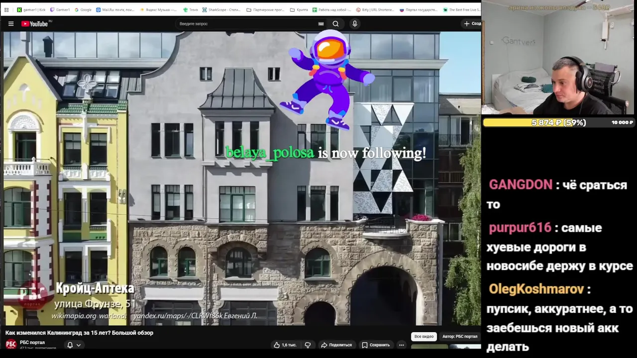Open Работа над собой bookmark
The image size is (637, 358).
331,9
